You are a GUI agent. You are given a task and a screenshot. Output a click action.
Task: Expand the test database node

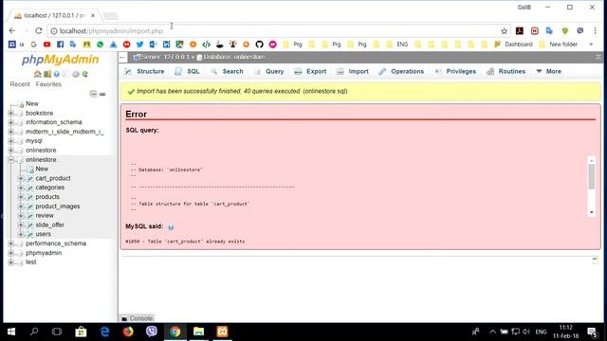tap(10, 262)
